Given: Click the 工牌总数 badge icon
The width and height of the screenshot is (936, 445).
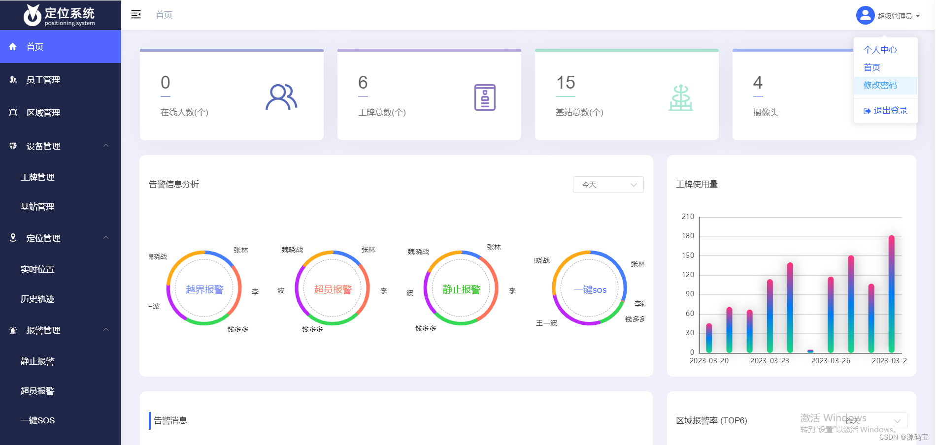Looking at the screenshot, I should click(485, 97).
